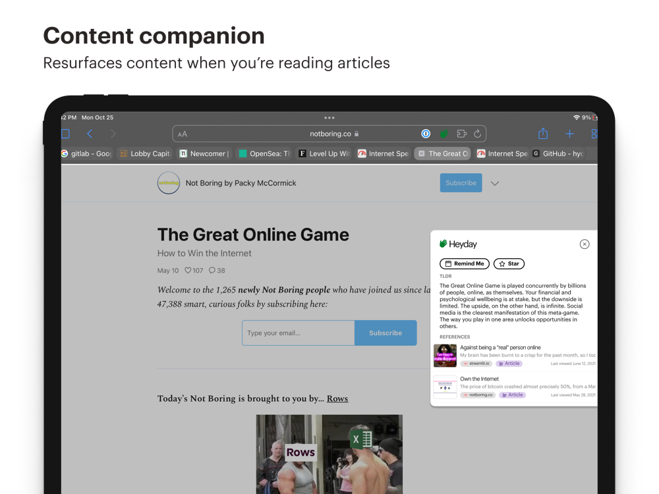Open Not Boring by Packy McCormick link
Screen dimensions: 659x494
tap(241, 183)
